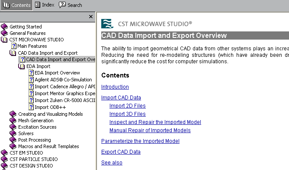
Task: Switch to the Index tab
Action: click(45, 5)
